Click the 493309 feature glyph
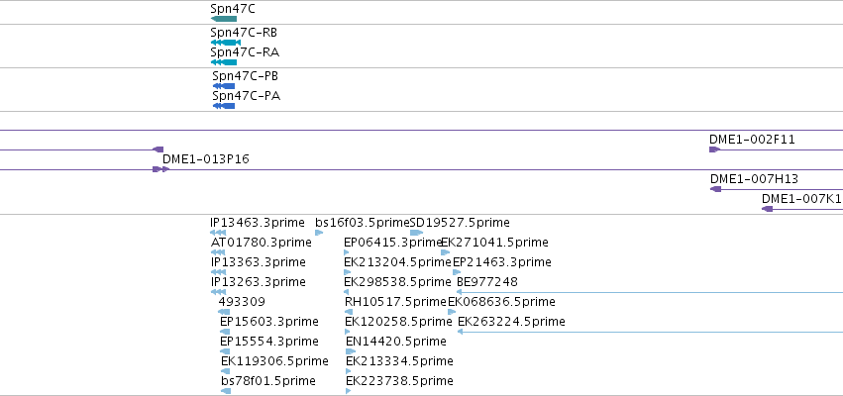 click(224, 312)
